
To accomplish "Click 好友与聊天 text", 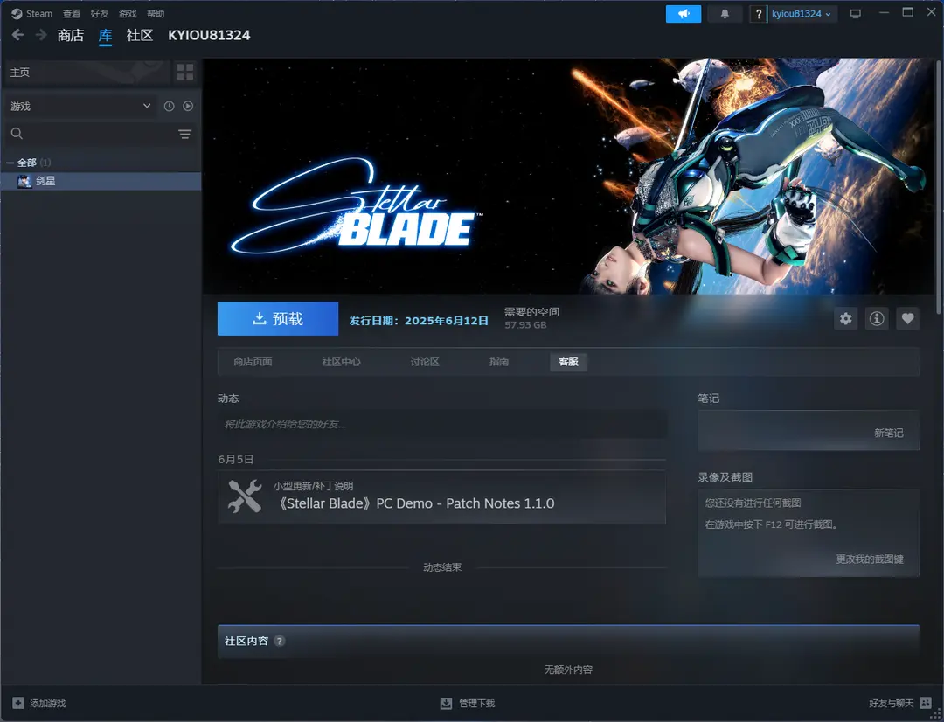I will click(891, 704).
